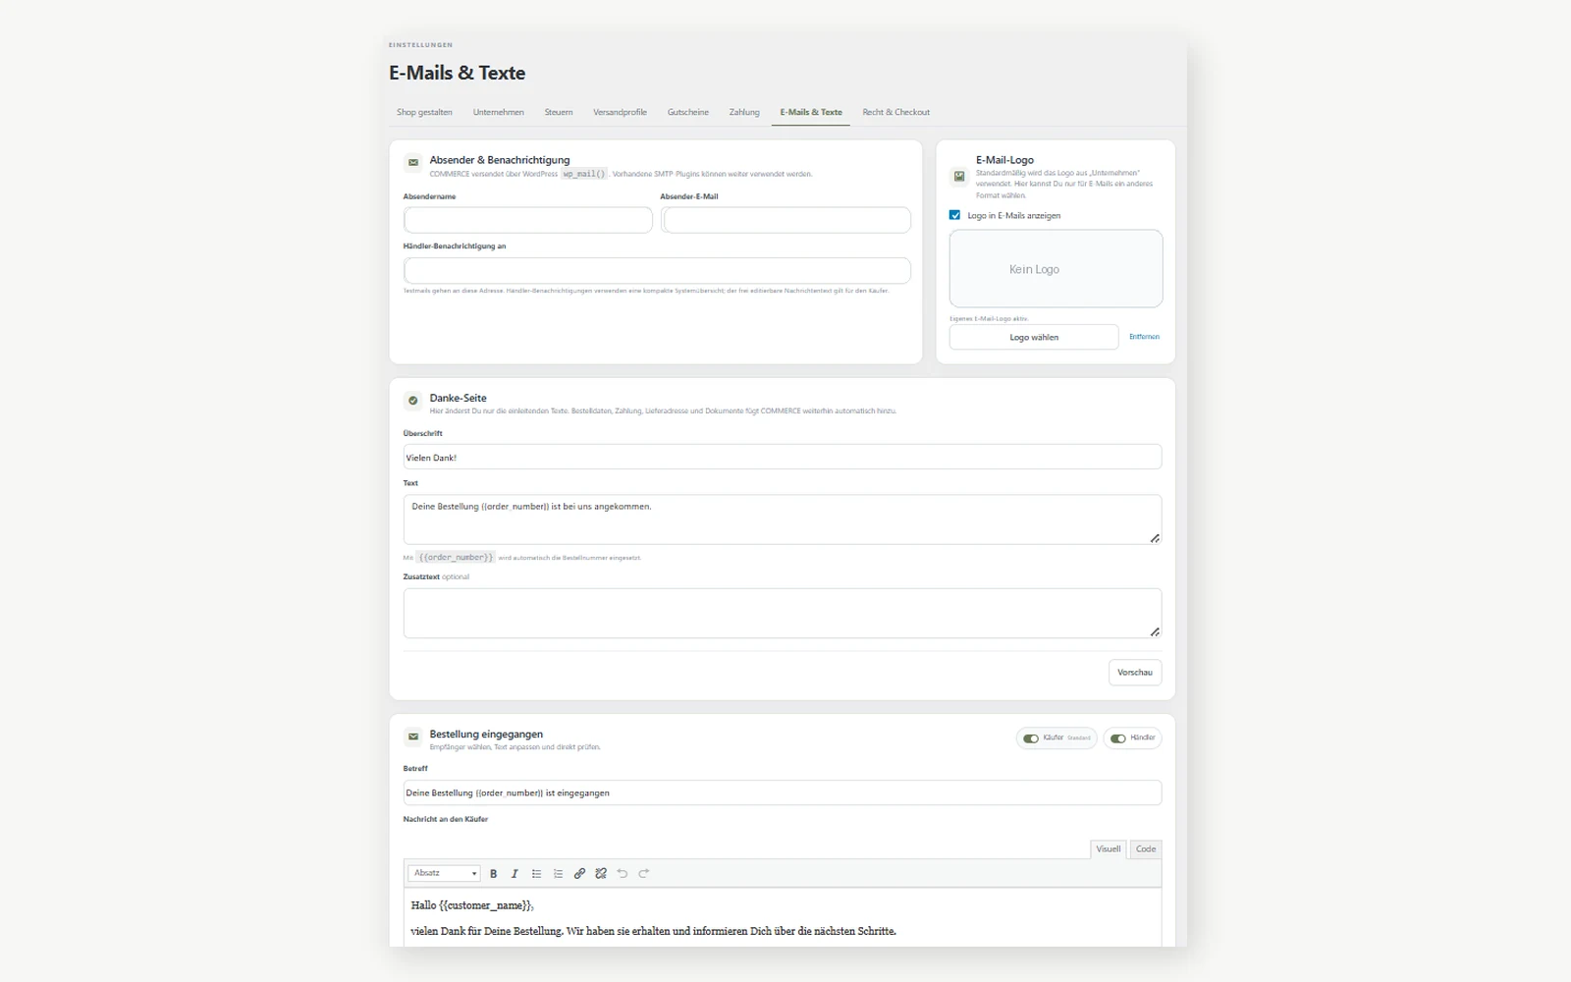Apply italic formatting in the editor toolbar

tap(515, 873)
